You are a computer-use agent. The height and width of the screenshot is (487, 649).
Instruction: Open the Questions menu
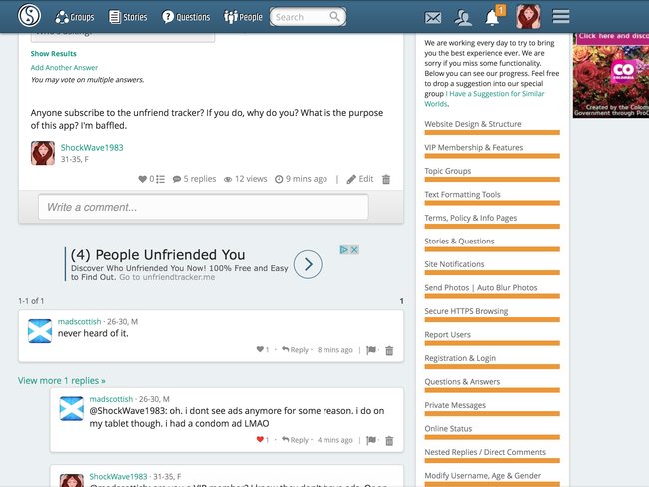[186, 17]
